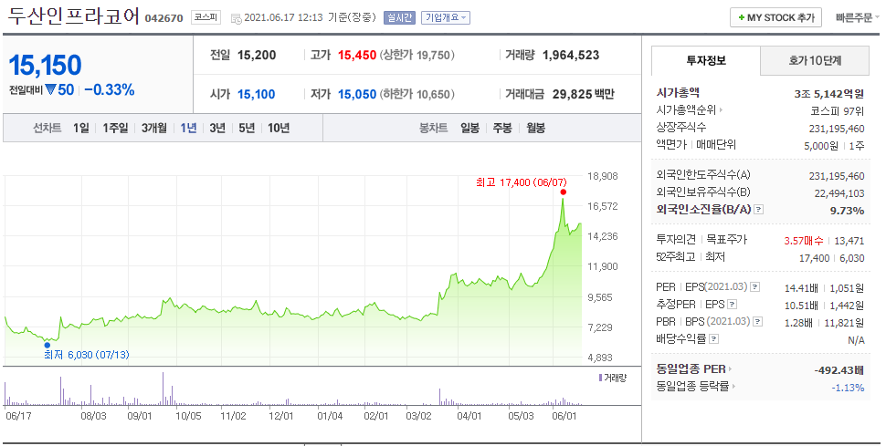Click the current price 15,150

pyautogui.click(x=45, y=65)
